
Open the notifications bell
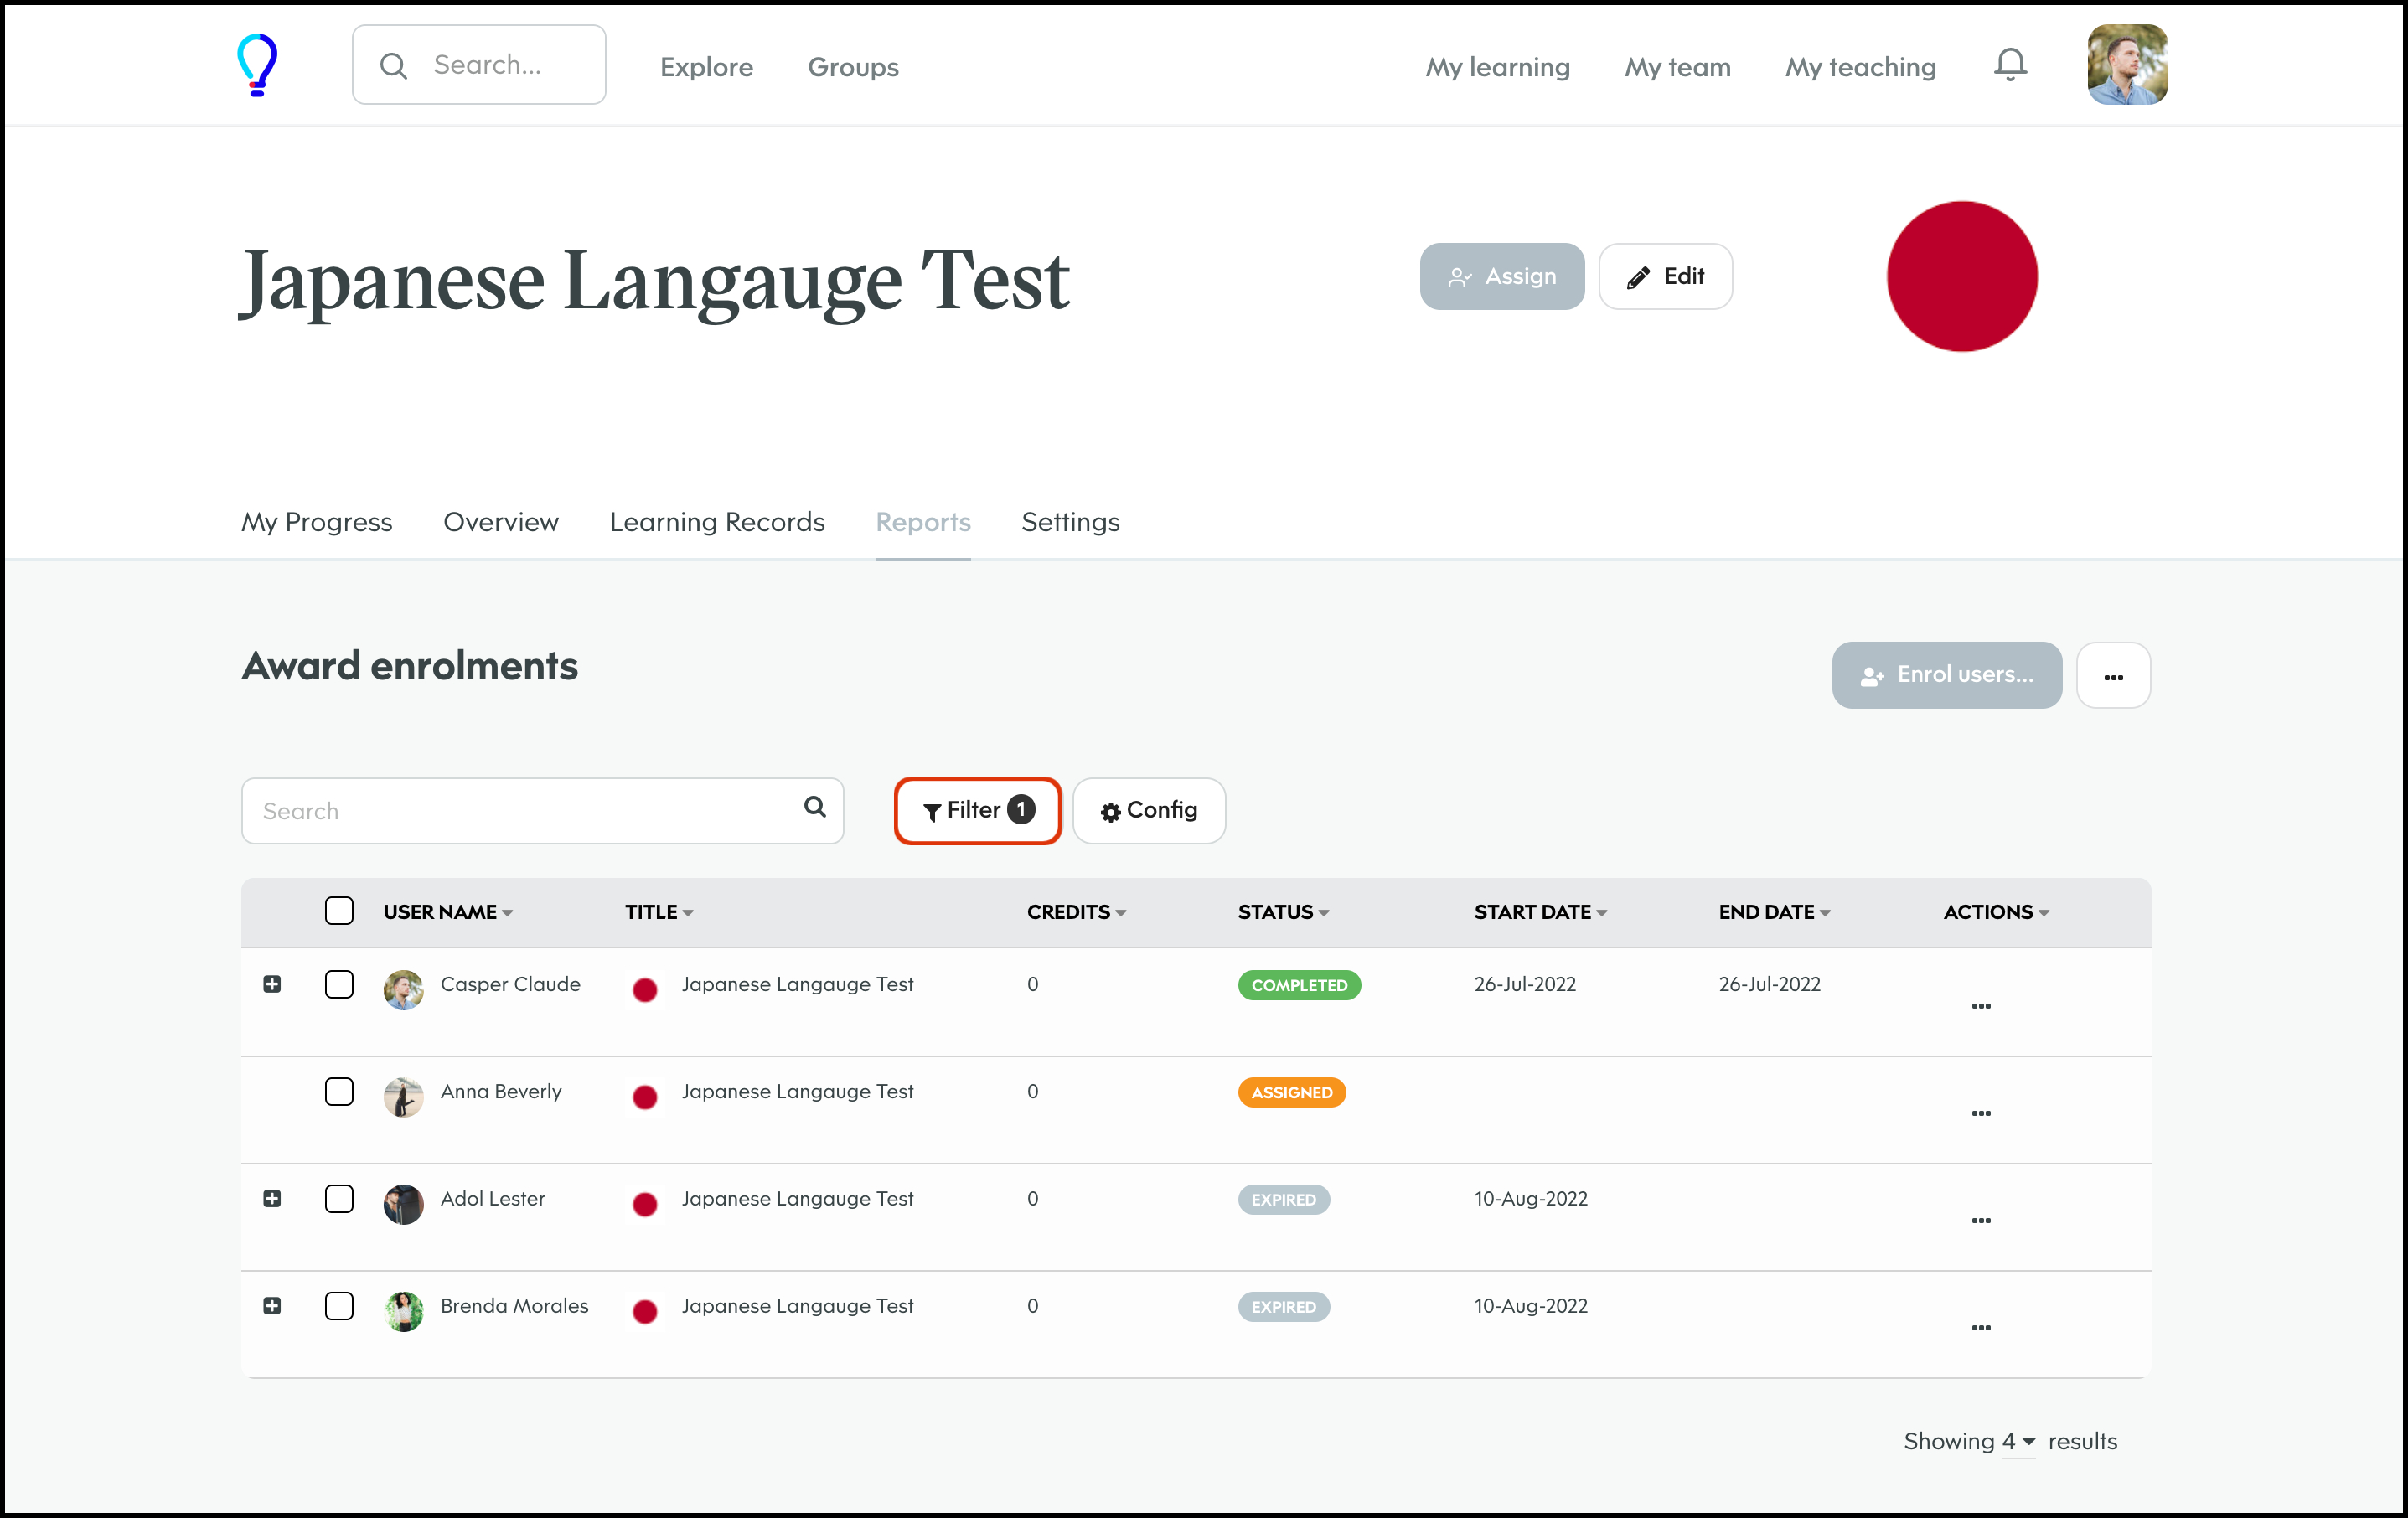coord(2010,65)
